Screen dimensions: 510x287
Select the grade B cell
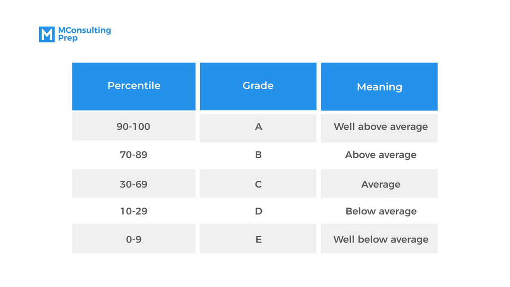[x=258, y=155]
